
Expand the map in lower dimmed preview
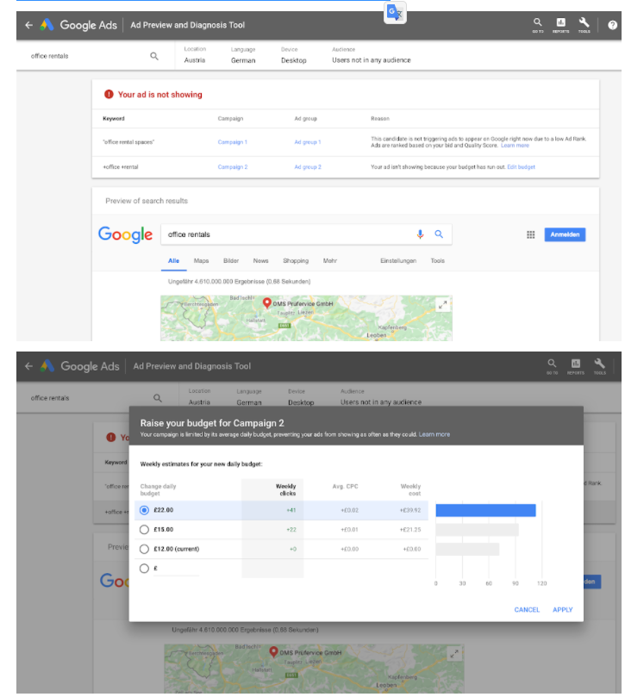(x=454, y=654)
